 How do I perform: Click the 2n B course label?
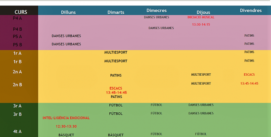tap(17, 85)
